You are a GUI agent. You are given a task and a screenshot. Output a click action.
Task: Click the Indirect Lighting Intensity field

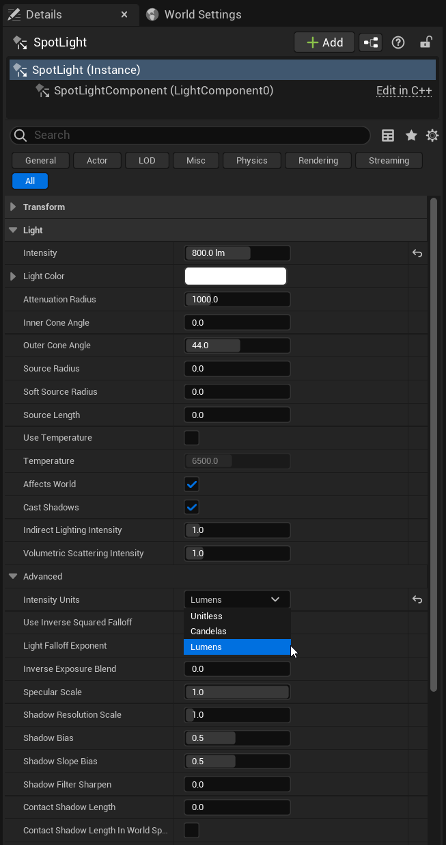(238, 530)
